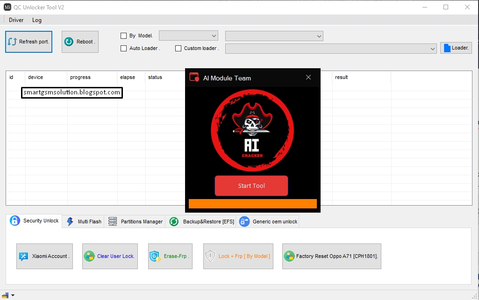Maximize the QC Unlocker Tool window
The height and width of the screenshot is (300, 479).
(x=446, y=7)
